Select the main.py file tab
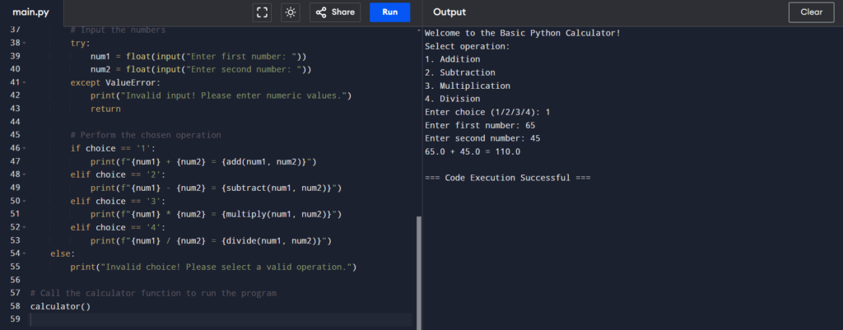The image size is (843, 330). [31, 12]
